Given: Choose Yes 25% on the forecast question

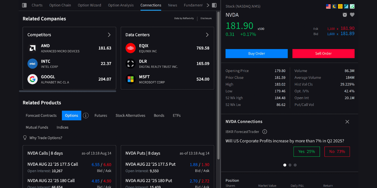Looking at the screenshot, I should pyautogui.click(x=306, y=152).
